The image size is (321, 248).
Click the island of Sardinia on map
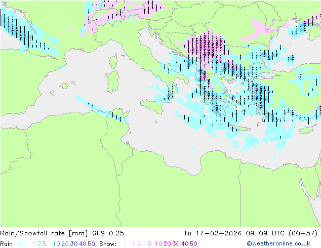pyautogui.click(x=112, y=81)
